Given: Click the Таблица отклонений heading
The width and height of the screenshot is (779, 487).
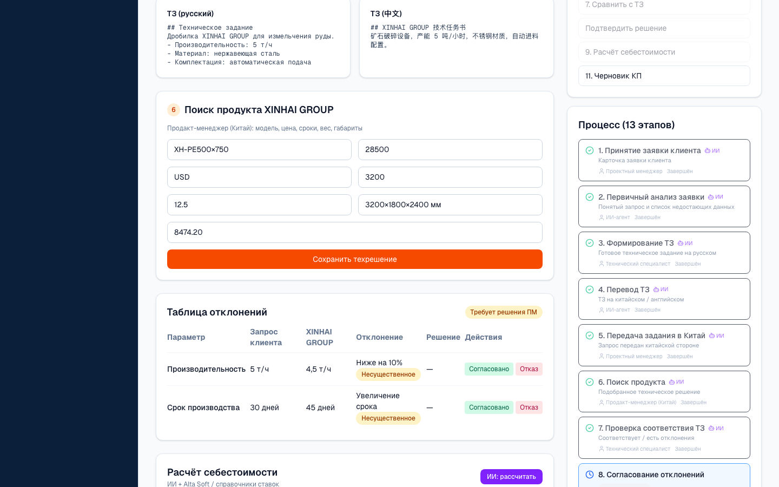Looking at the screenshot, I should pos(217,312).
